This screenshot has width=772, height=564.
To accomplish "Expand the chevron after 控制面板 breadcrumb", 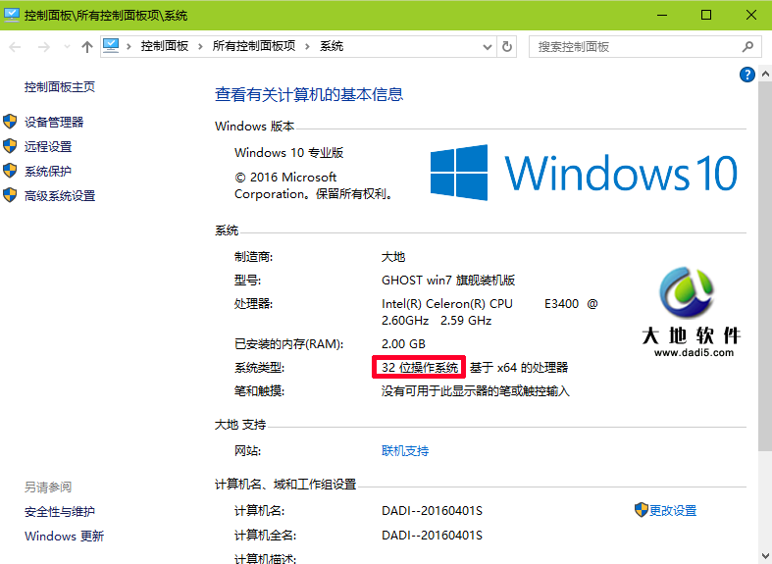I will tap(200, 47).
